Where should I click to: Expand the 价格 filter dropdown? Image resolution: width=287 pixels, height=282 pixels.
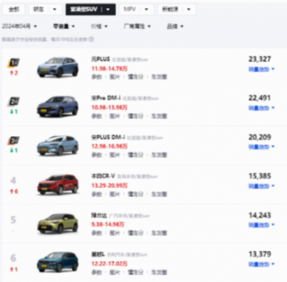point(99,26)
